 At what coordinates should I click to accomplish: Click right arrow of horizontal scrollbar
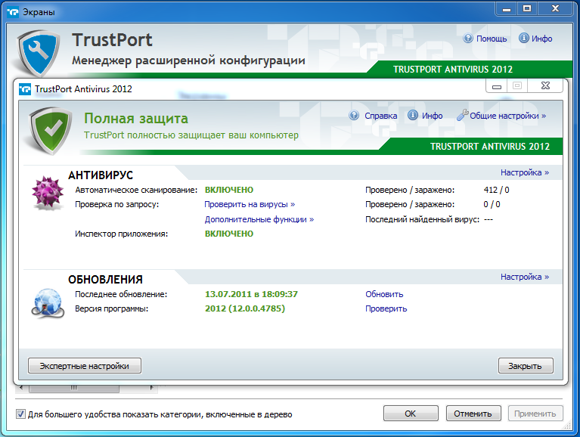151,388
